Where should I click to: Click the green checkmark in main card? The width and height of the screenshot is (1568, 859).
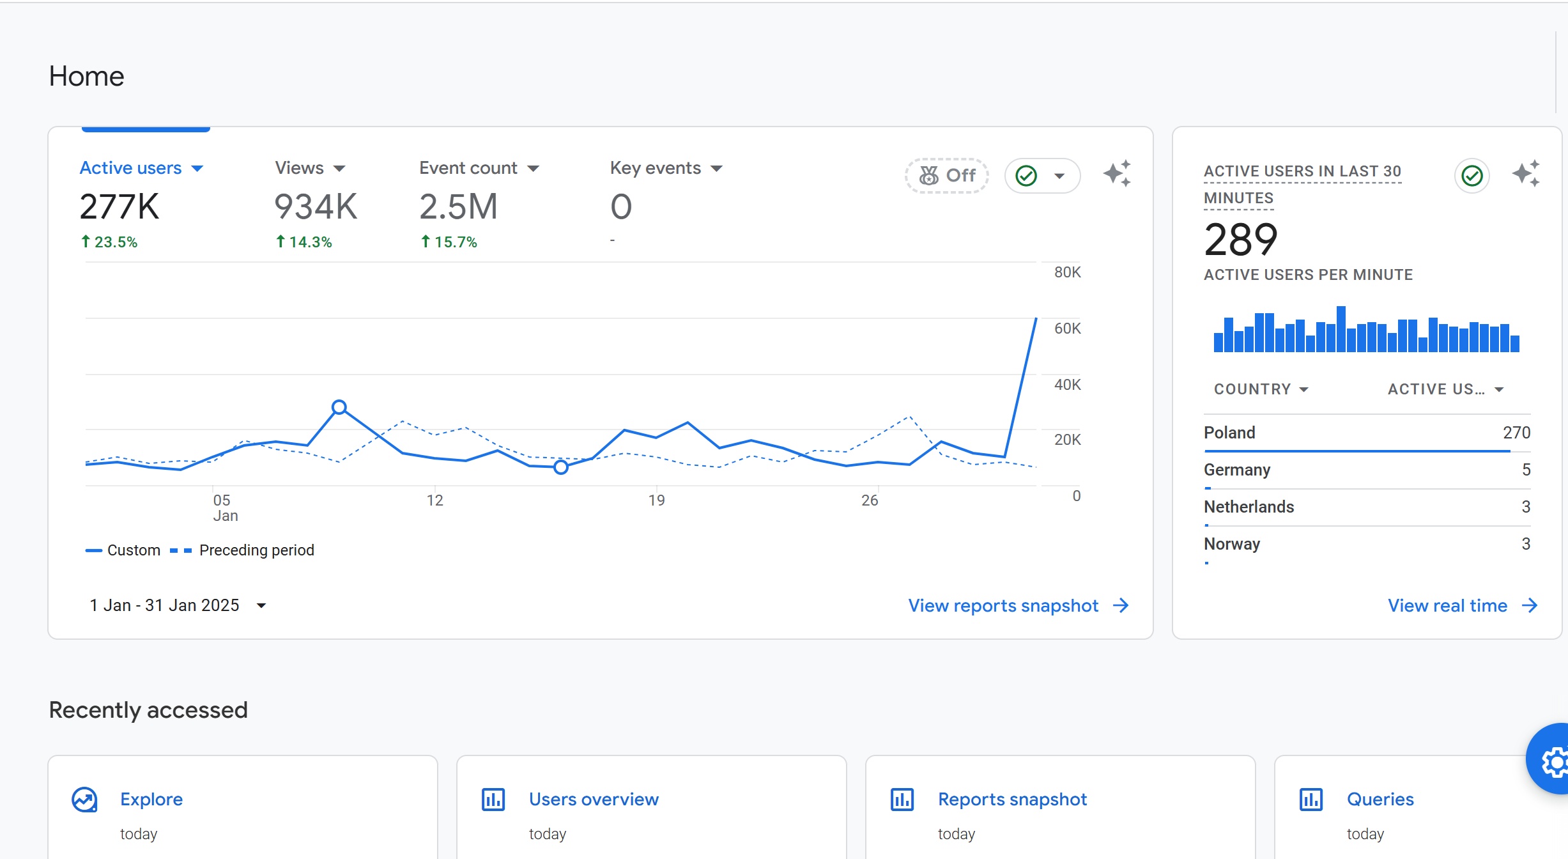pyautogui.click(x=1026, y=176)
